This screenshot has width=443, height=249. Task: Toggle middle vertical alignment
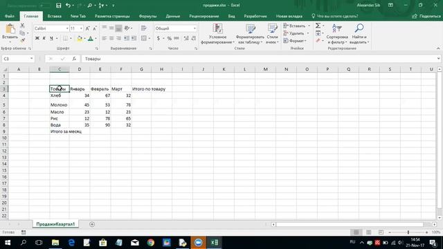pyautogui.click(x=111, y=28)
